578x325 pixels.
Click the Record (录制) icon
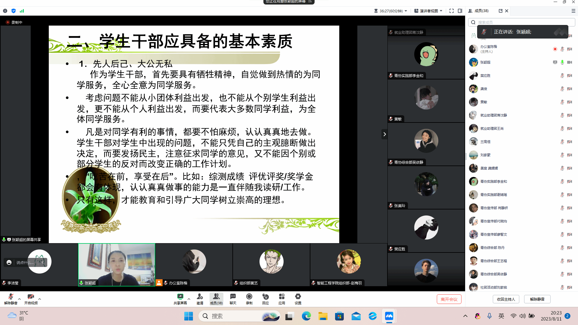pyautogui.click(x=249, y=297)
